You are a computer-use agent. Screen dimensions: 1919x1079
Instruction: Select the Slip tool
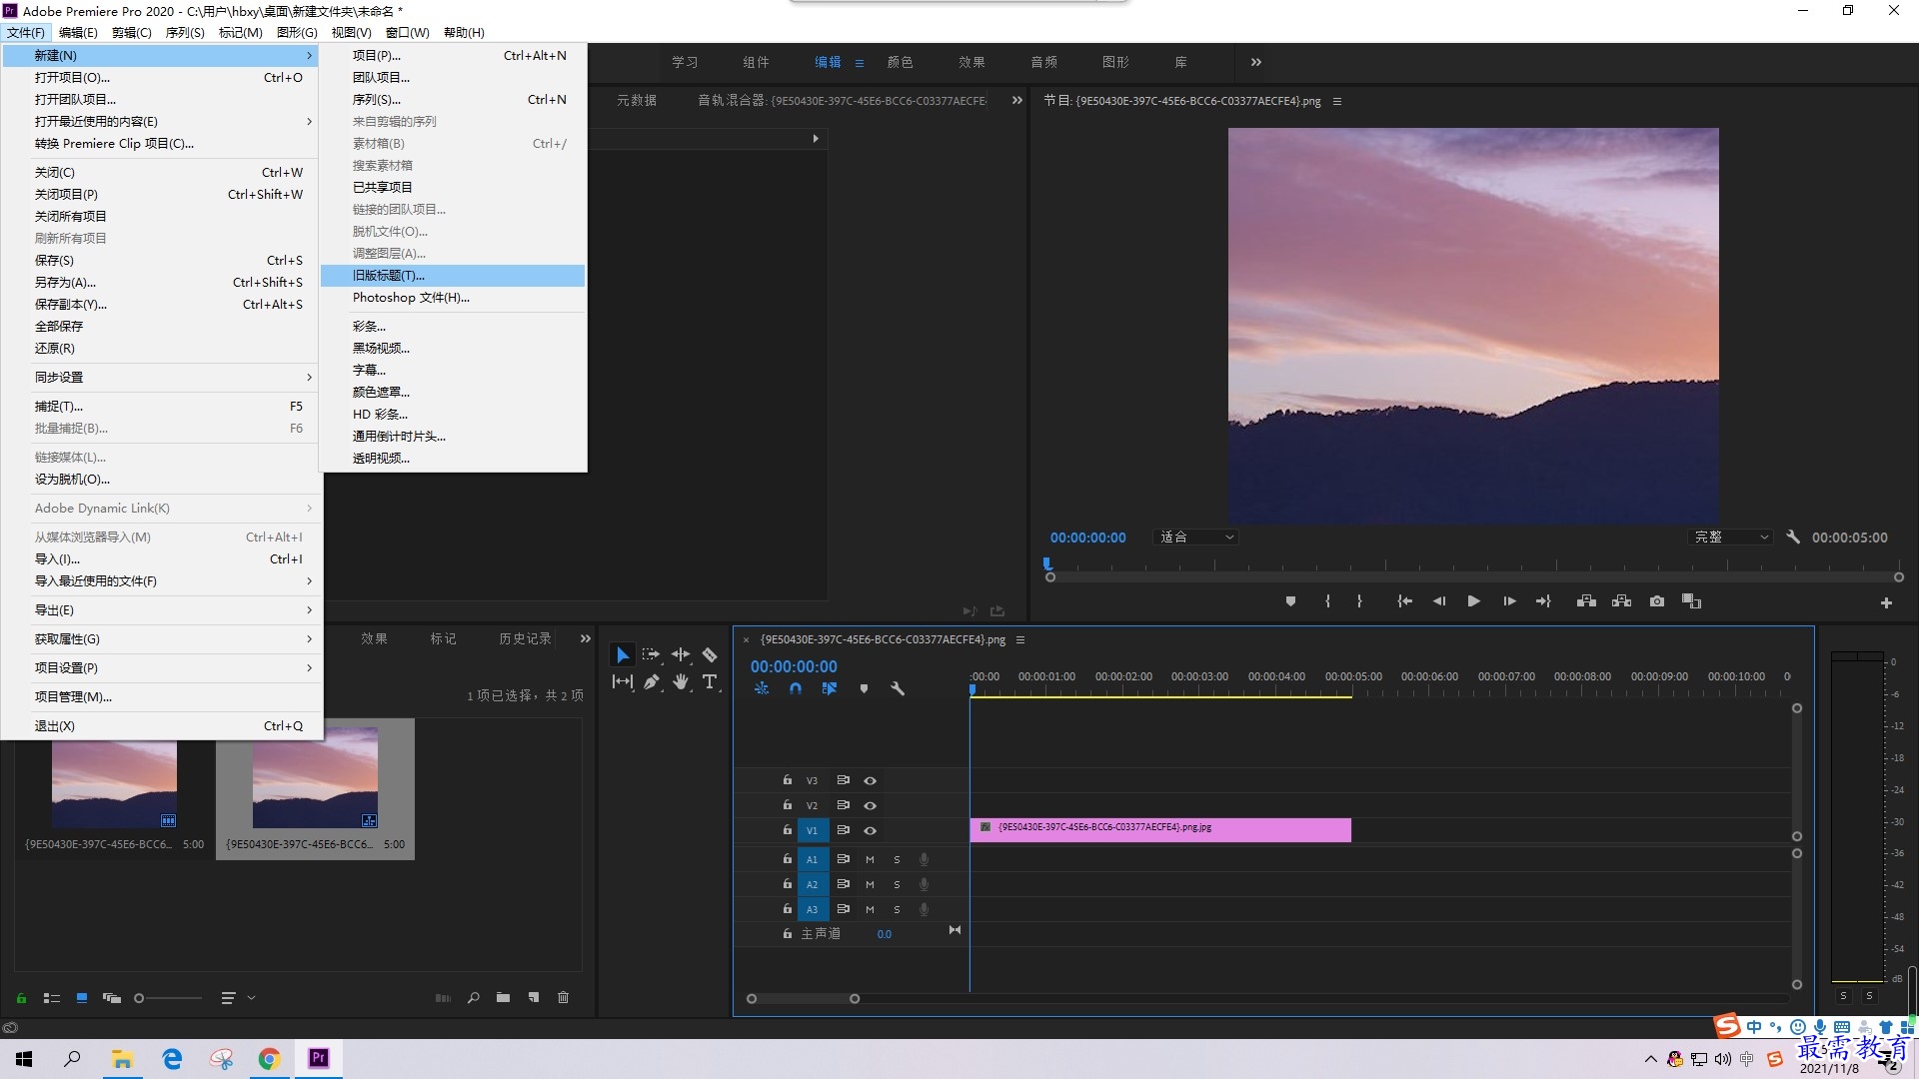pyautogui.click(x=622, y=681)
